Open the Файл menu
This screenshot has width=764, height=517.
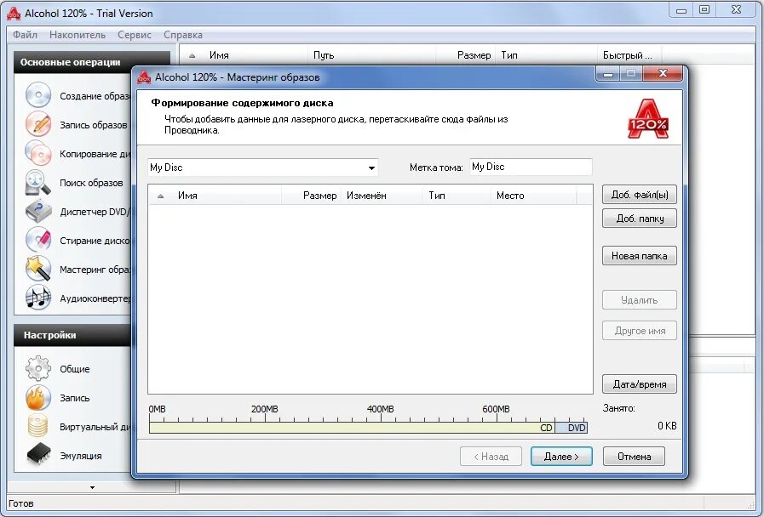pos(25,35)
